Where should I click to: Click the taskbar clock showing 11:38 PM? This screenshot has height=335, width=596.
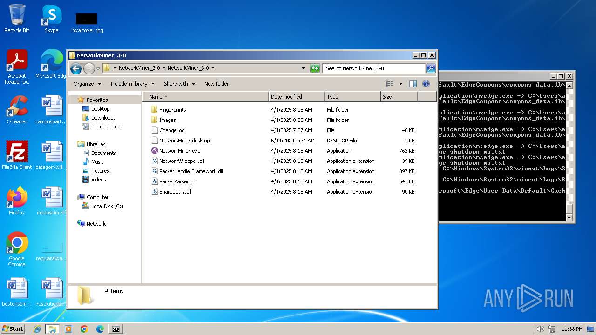click(x=572, y=329)
